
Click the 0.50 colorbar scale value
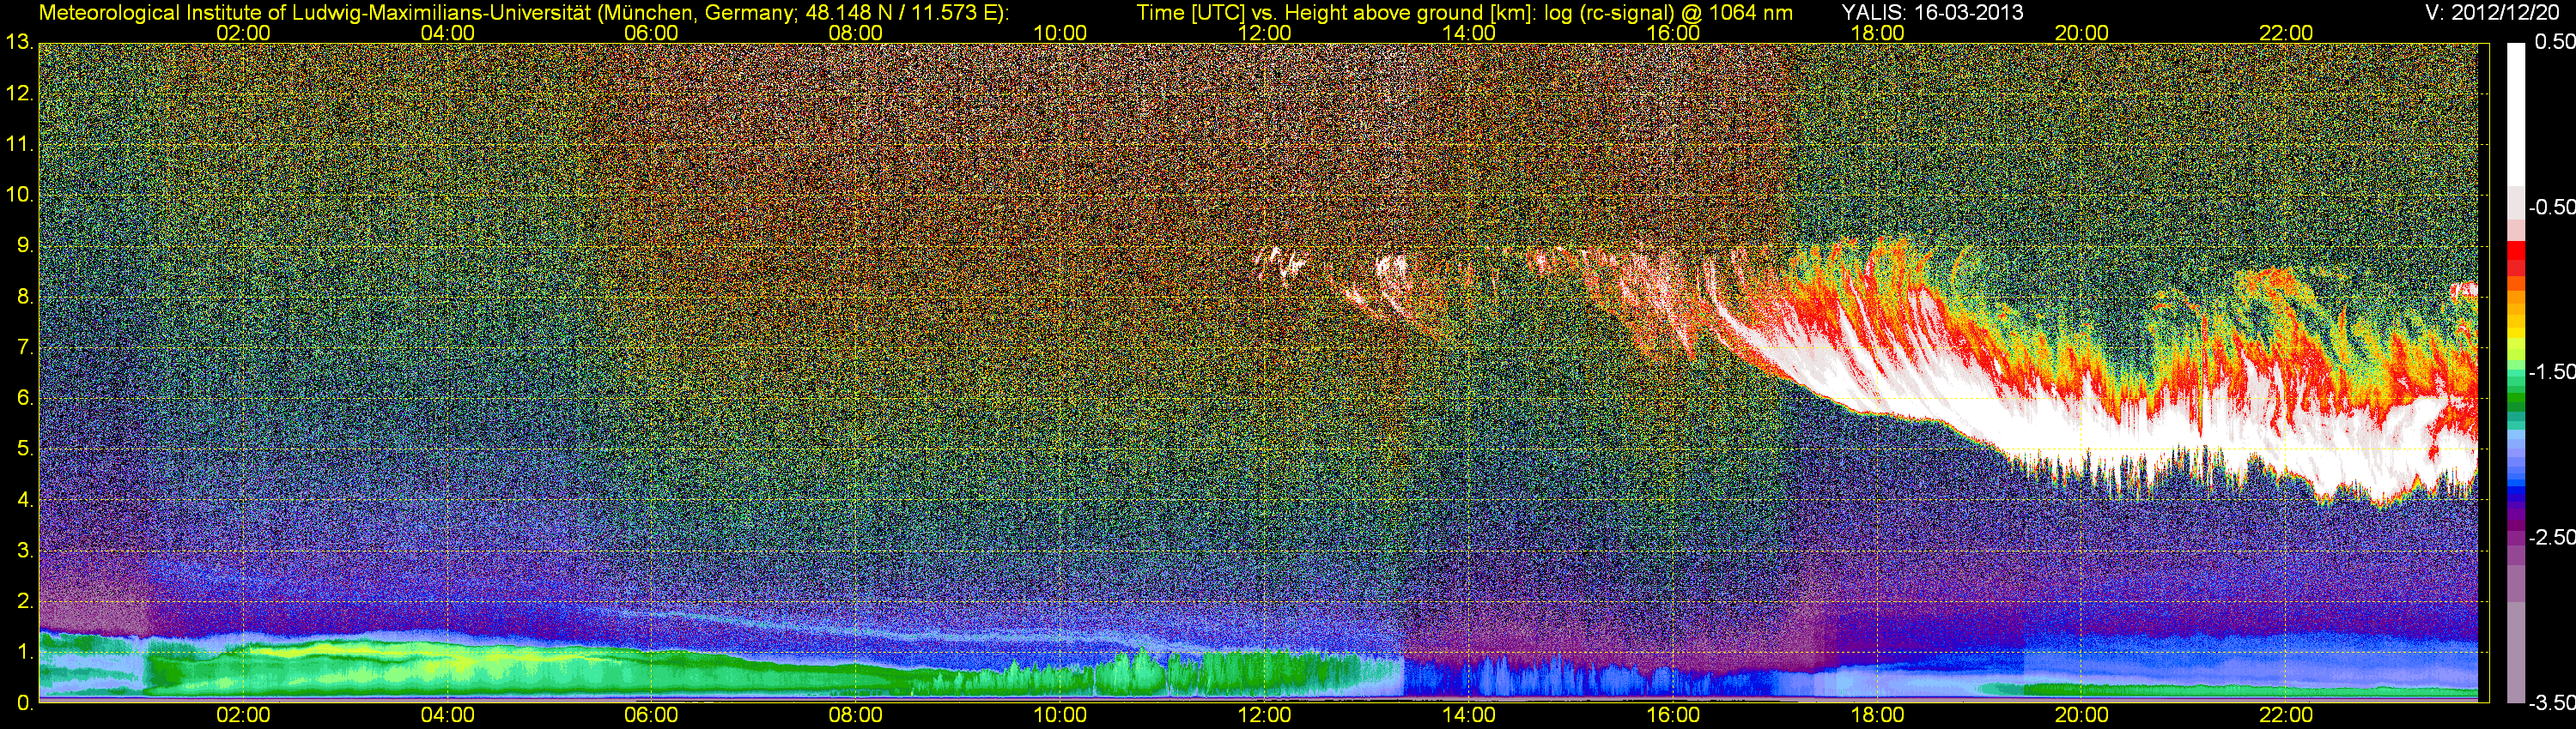point(2555,43)
